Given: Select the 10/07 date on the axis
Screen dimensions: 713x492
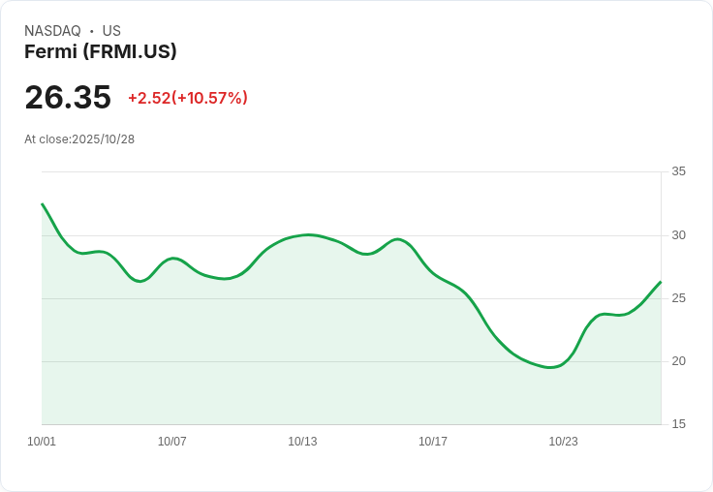Looking at the screenshot, I should (172, 442).
